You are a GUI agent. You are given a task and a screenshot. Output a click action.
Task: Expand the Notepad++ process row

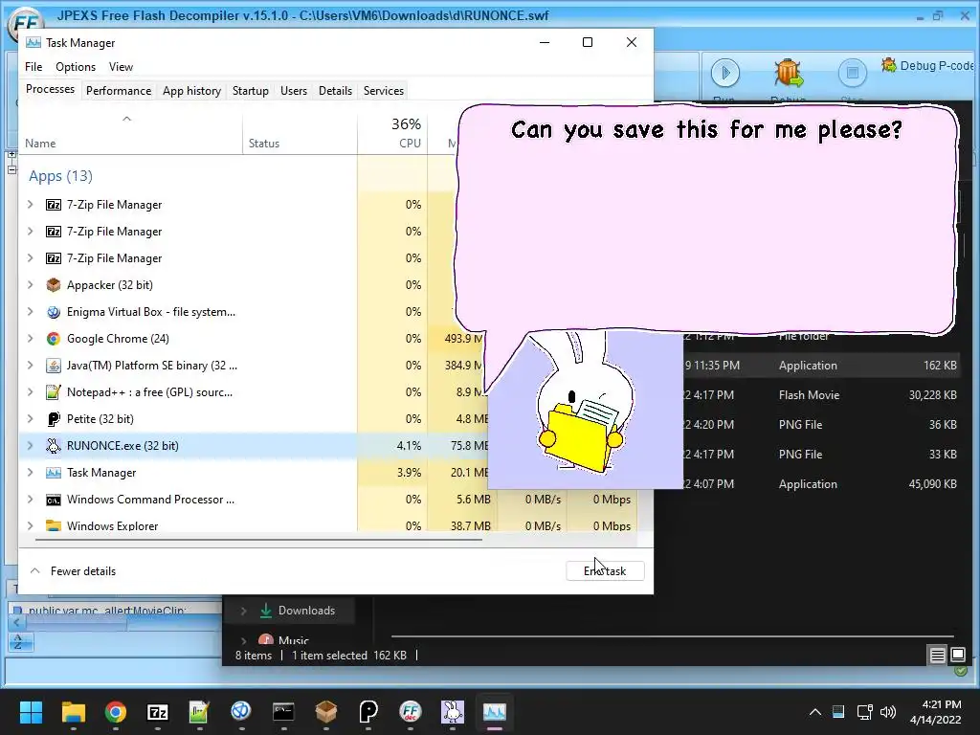click(30, 392)
